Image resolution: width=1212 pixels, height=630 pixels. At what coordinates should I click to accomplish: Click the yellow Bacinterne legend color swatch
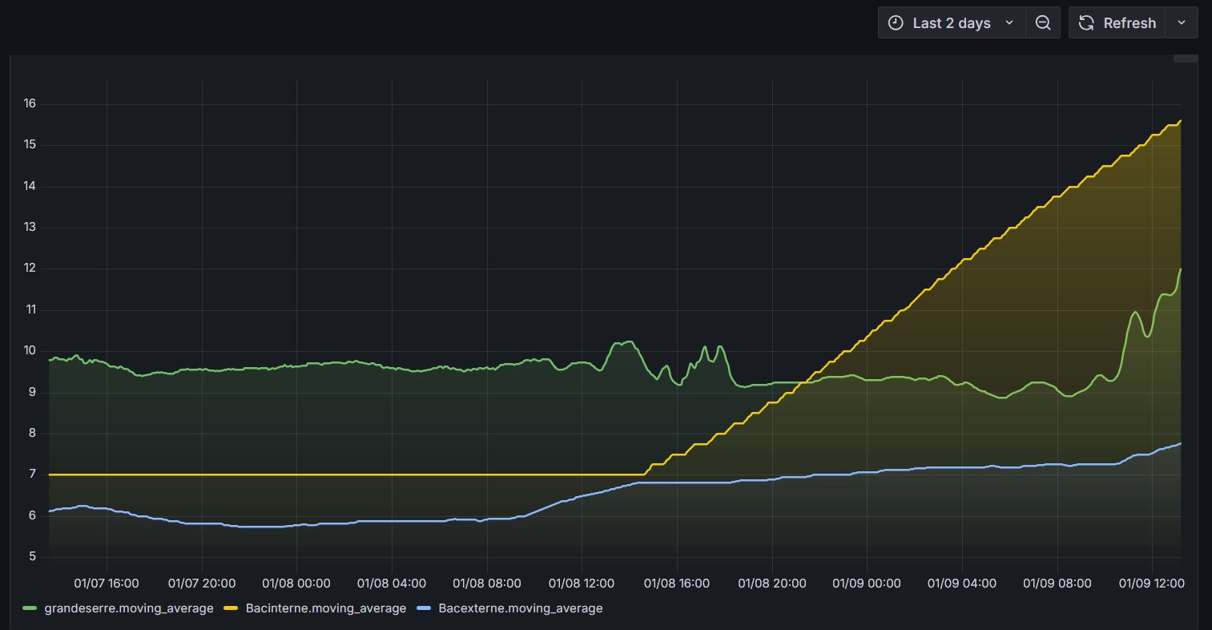coord(232,608)
